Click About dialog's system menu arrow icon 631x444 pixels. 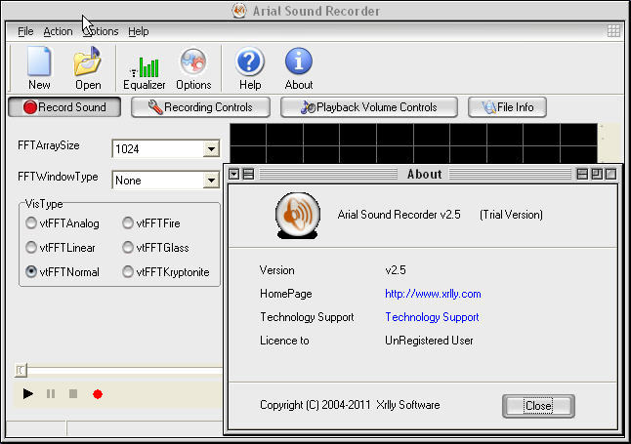(233, 174)
